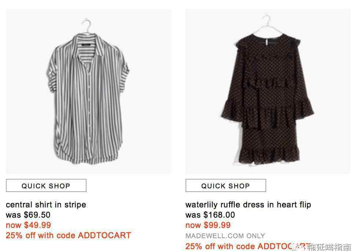Image resolution: width=363 pixels, height=251 pixels.
Task: Select the "now $49.99" sale price
Action: click(28, 225)
